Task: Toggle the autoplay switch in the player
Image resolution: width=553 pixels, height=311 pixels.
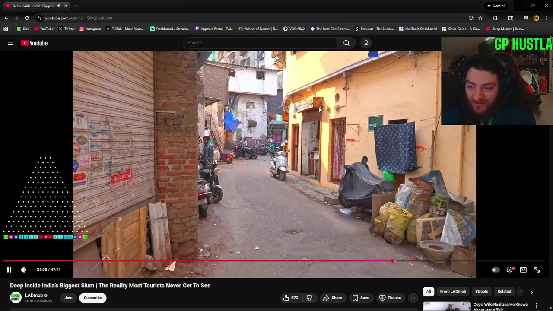Action: pos(495,270)
